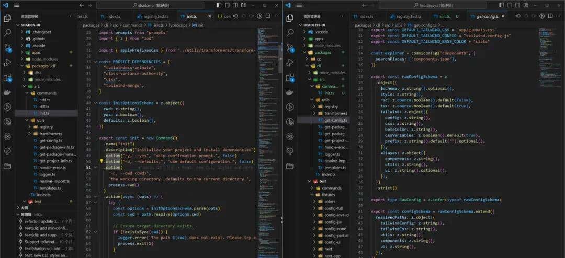Click command center search in headless-ui window
Screen dimensions: 565x258
(x=433, y=5)
